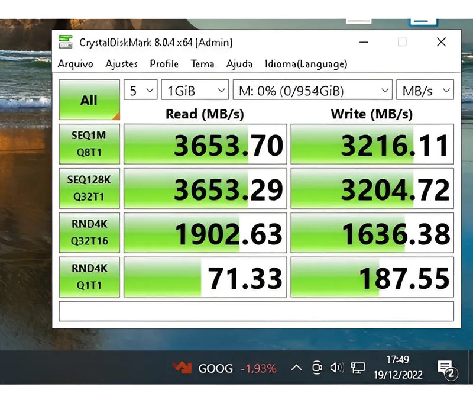
Task: Run the RND4K Q32T16 benchmark
Action: [x=89, y=233]
